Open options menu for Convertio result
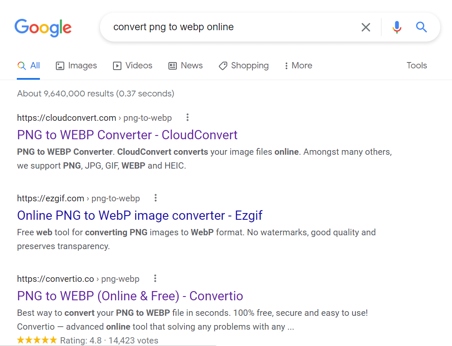452x346 pixels. coord(155,278)
